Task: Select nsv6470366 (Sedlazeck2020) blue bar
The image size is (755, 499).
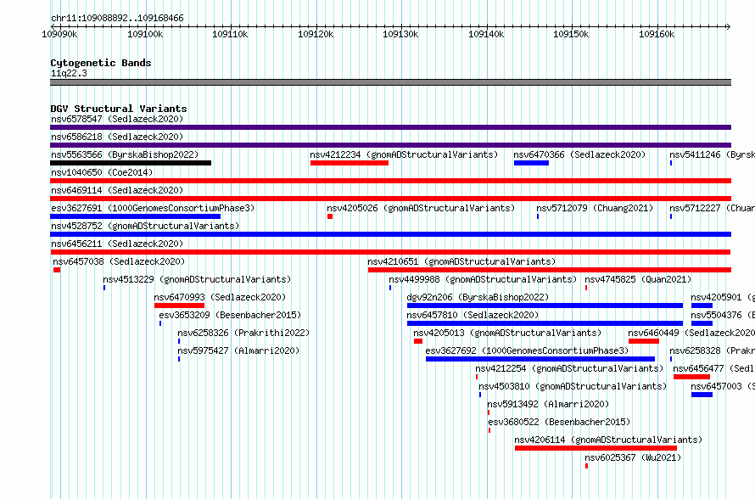Action: tap(531, 163)
